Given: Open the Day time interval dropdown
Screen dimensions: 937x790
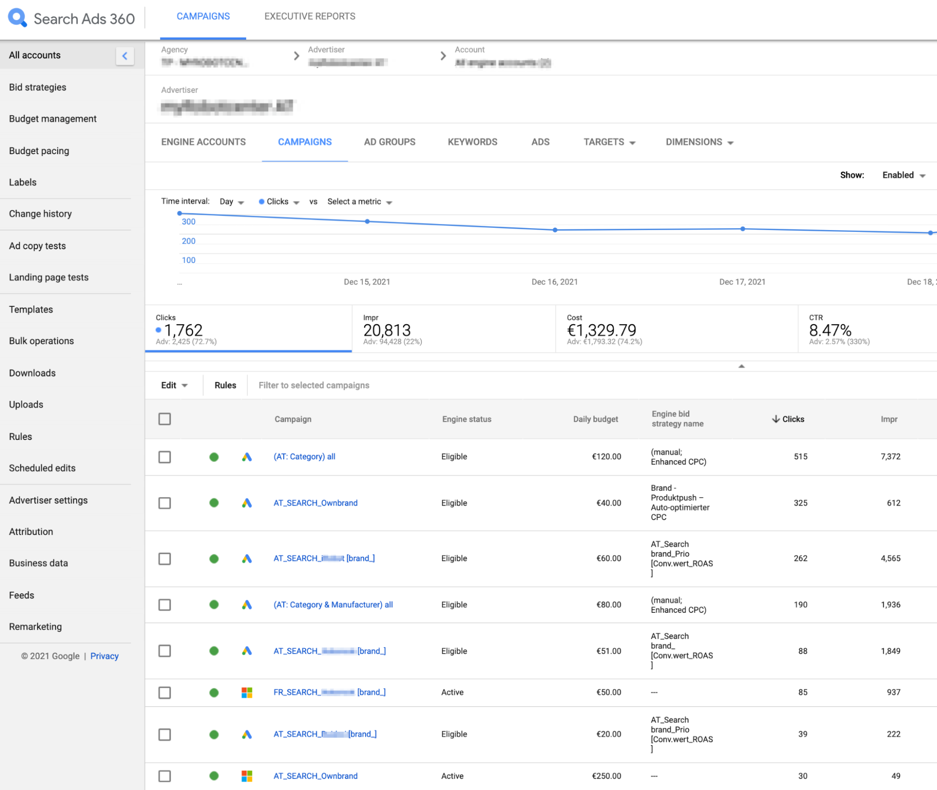Looking at the screenshot, I should [x=231, y=201].
